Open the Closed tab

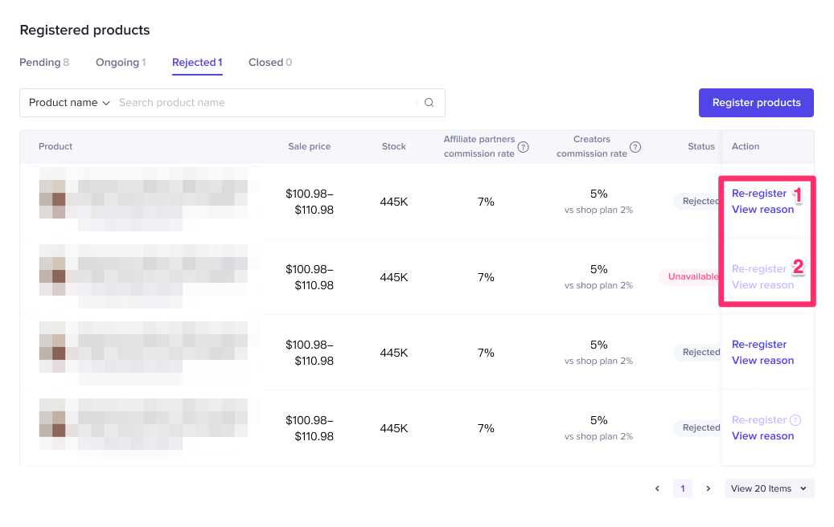coord(270,63)
